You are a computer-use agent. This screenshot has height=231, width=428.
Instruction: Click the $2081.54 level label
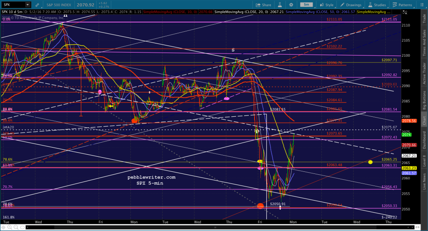pos(389,109)
